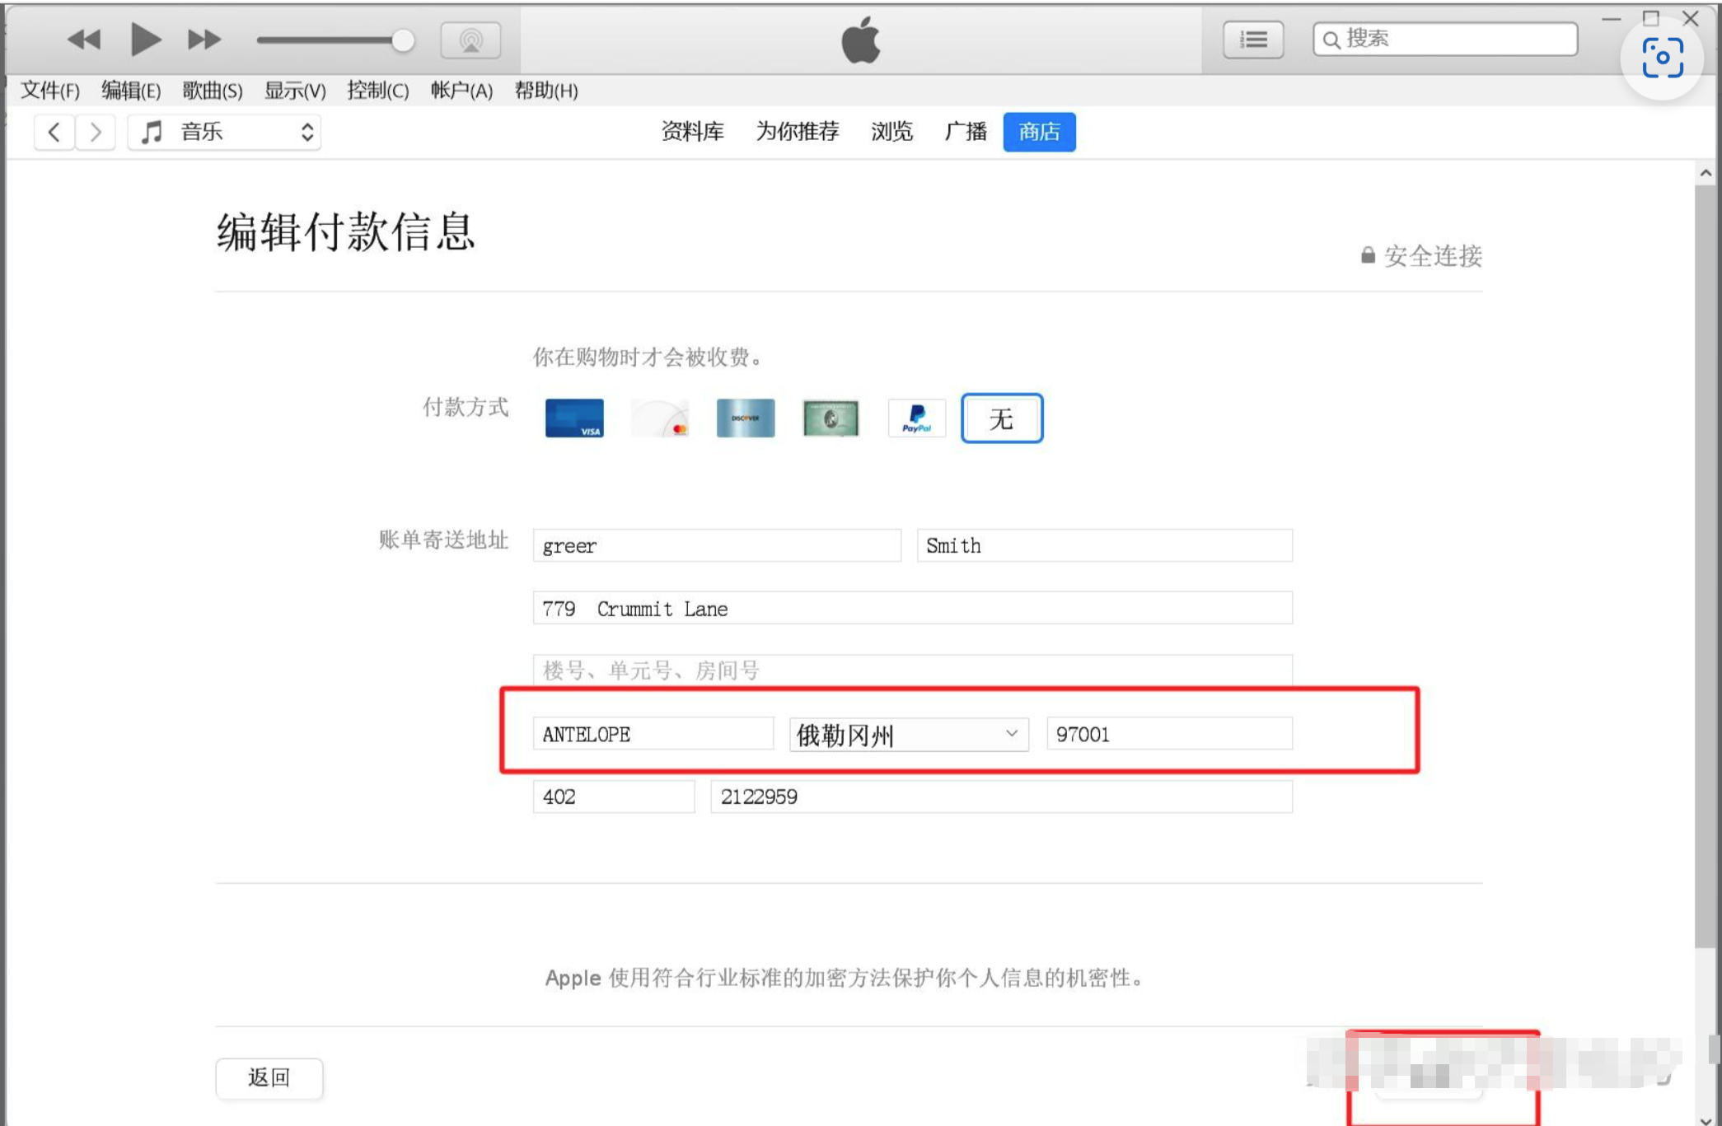Go forward with the right arrow

tap(96, 132)
